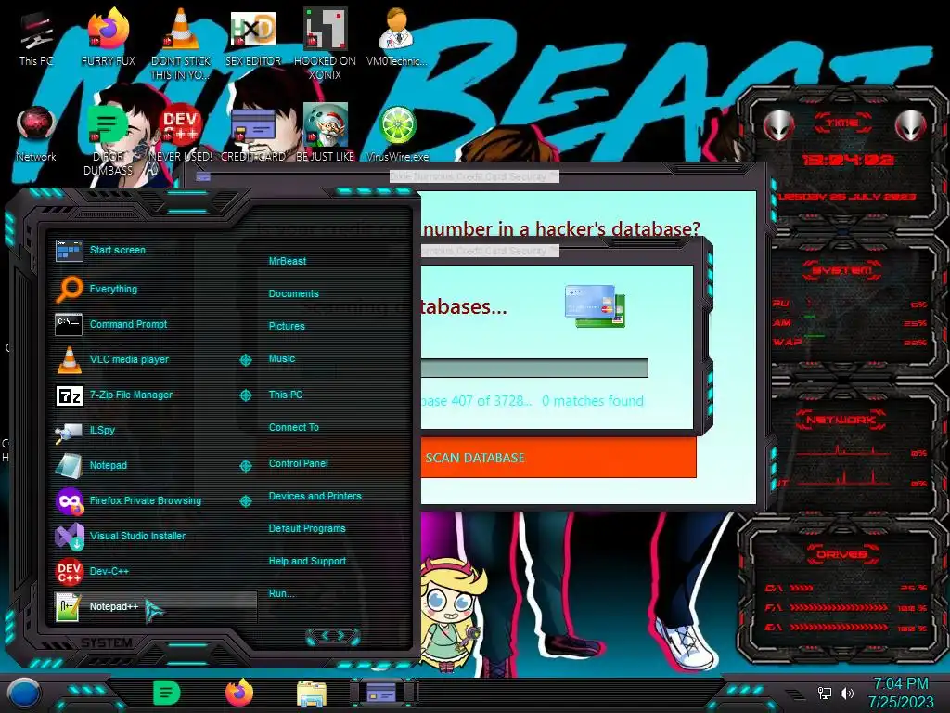The width and height of the screenshot is (950, 713).
Task: Open Devices and Printers
Action: click(315, 496)
